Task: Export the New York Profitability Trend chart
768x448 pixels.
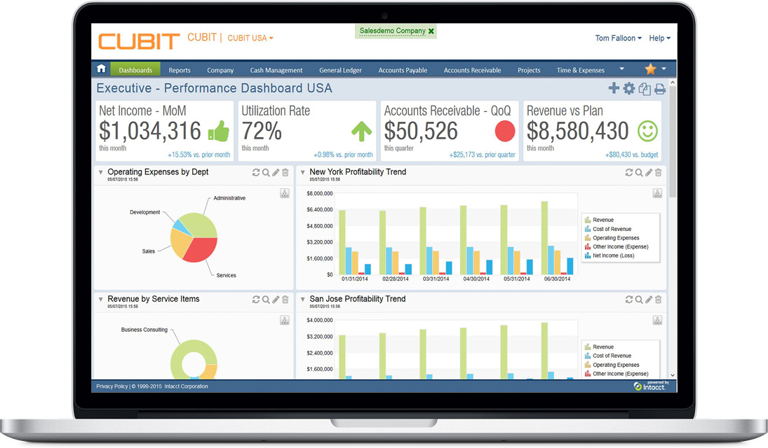Action: coord(657,194)
